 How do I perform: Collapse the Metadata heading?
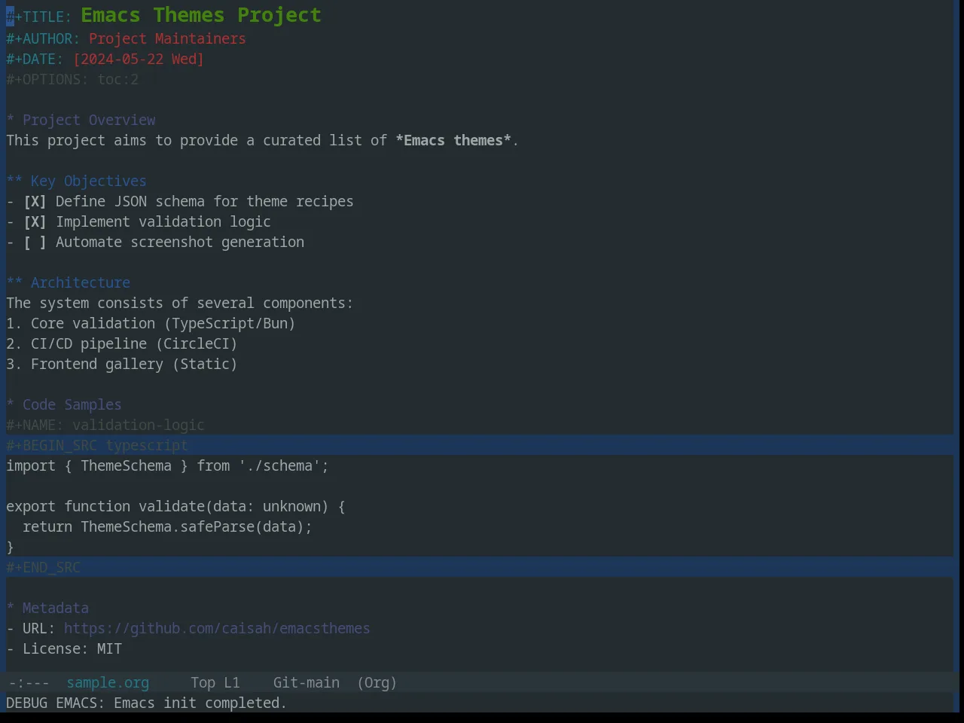click(x=47, y=609)
